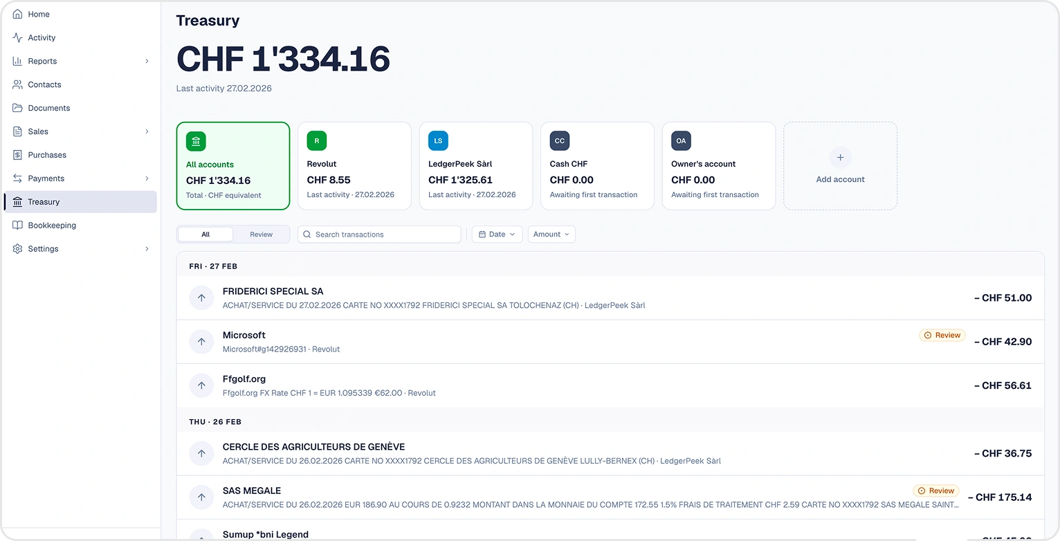Click the Reports bar chart icon
The width and height of the screenshot is (1060, 541).
17,61
